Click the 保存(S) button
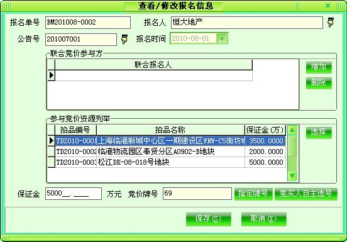The height and width of the screenshot is (242, 347). pyautogui.click(x=209, y=219)
